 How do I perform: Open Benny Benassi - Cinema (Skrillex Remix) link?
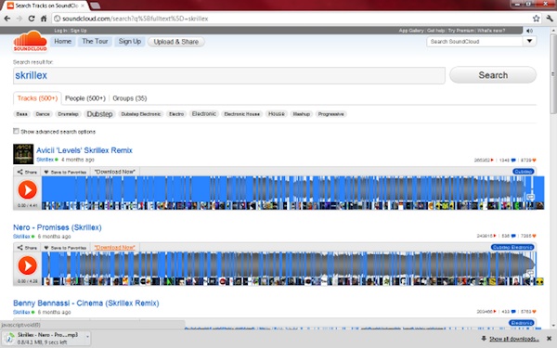(x=86, y=303)
